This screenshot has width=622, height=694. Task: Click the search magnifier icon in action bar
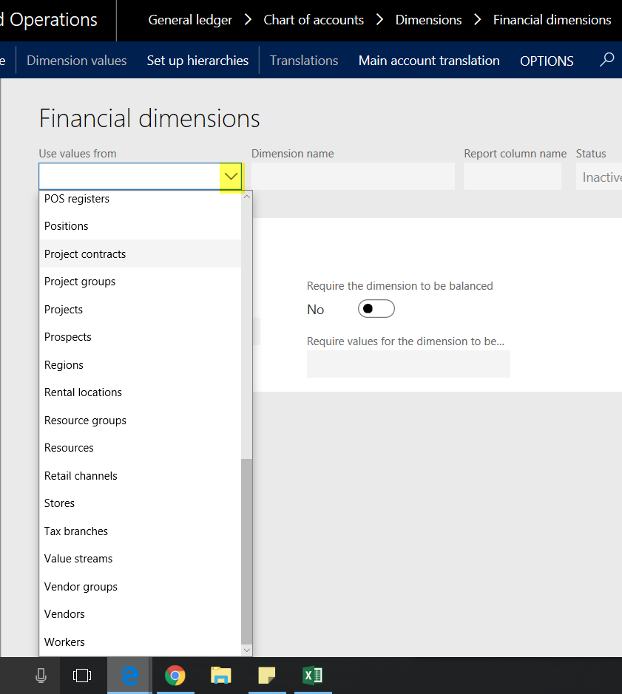[x=606, y=60]
